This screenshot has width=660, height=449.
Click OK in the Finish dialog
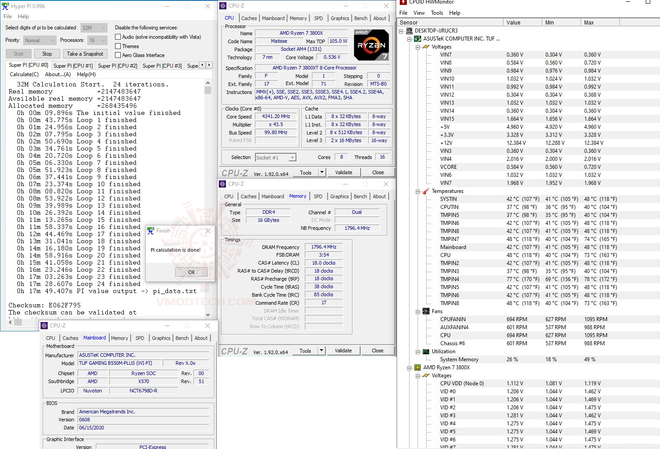191,272
